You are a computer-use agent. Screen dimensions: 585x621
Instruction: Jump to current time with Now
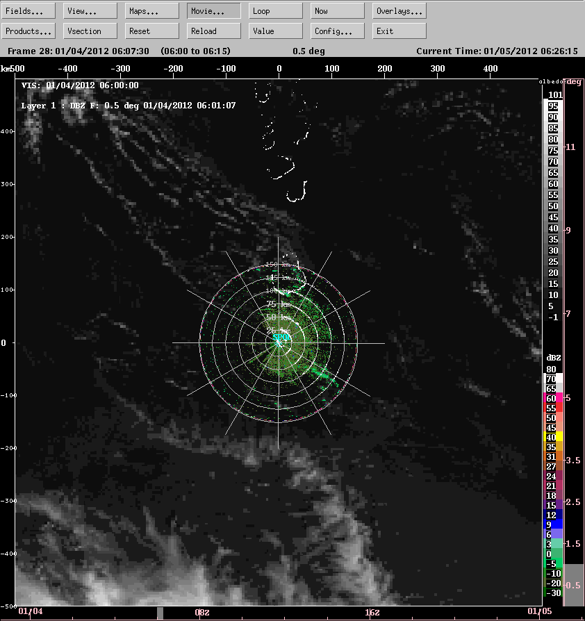pos(338,11)
